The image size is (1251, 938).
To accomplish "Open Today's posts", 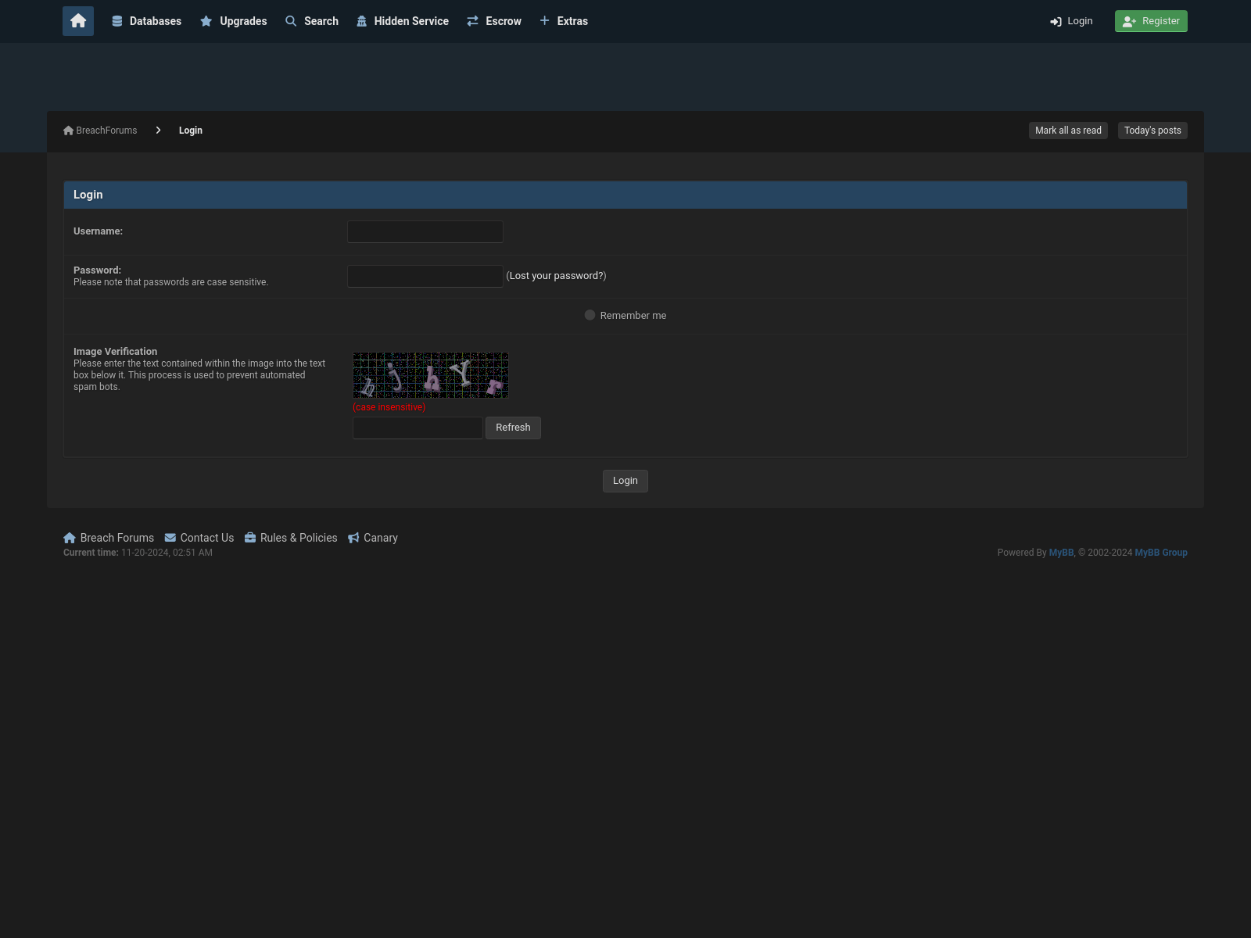I will pos(1152,131).
